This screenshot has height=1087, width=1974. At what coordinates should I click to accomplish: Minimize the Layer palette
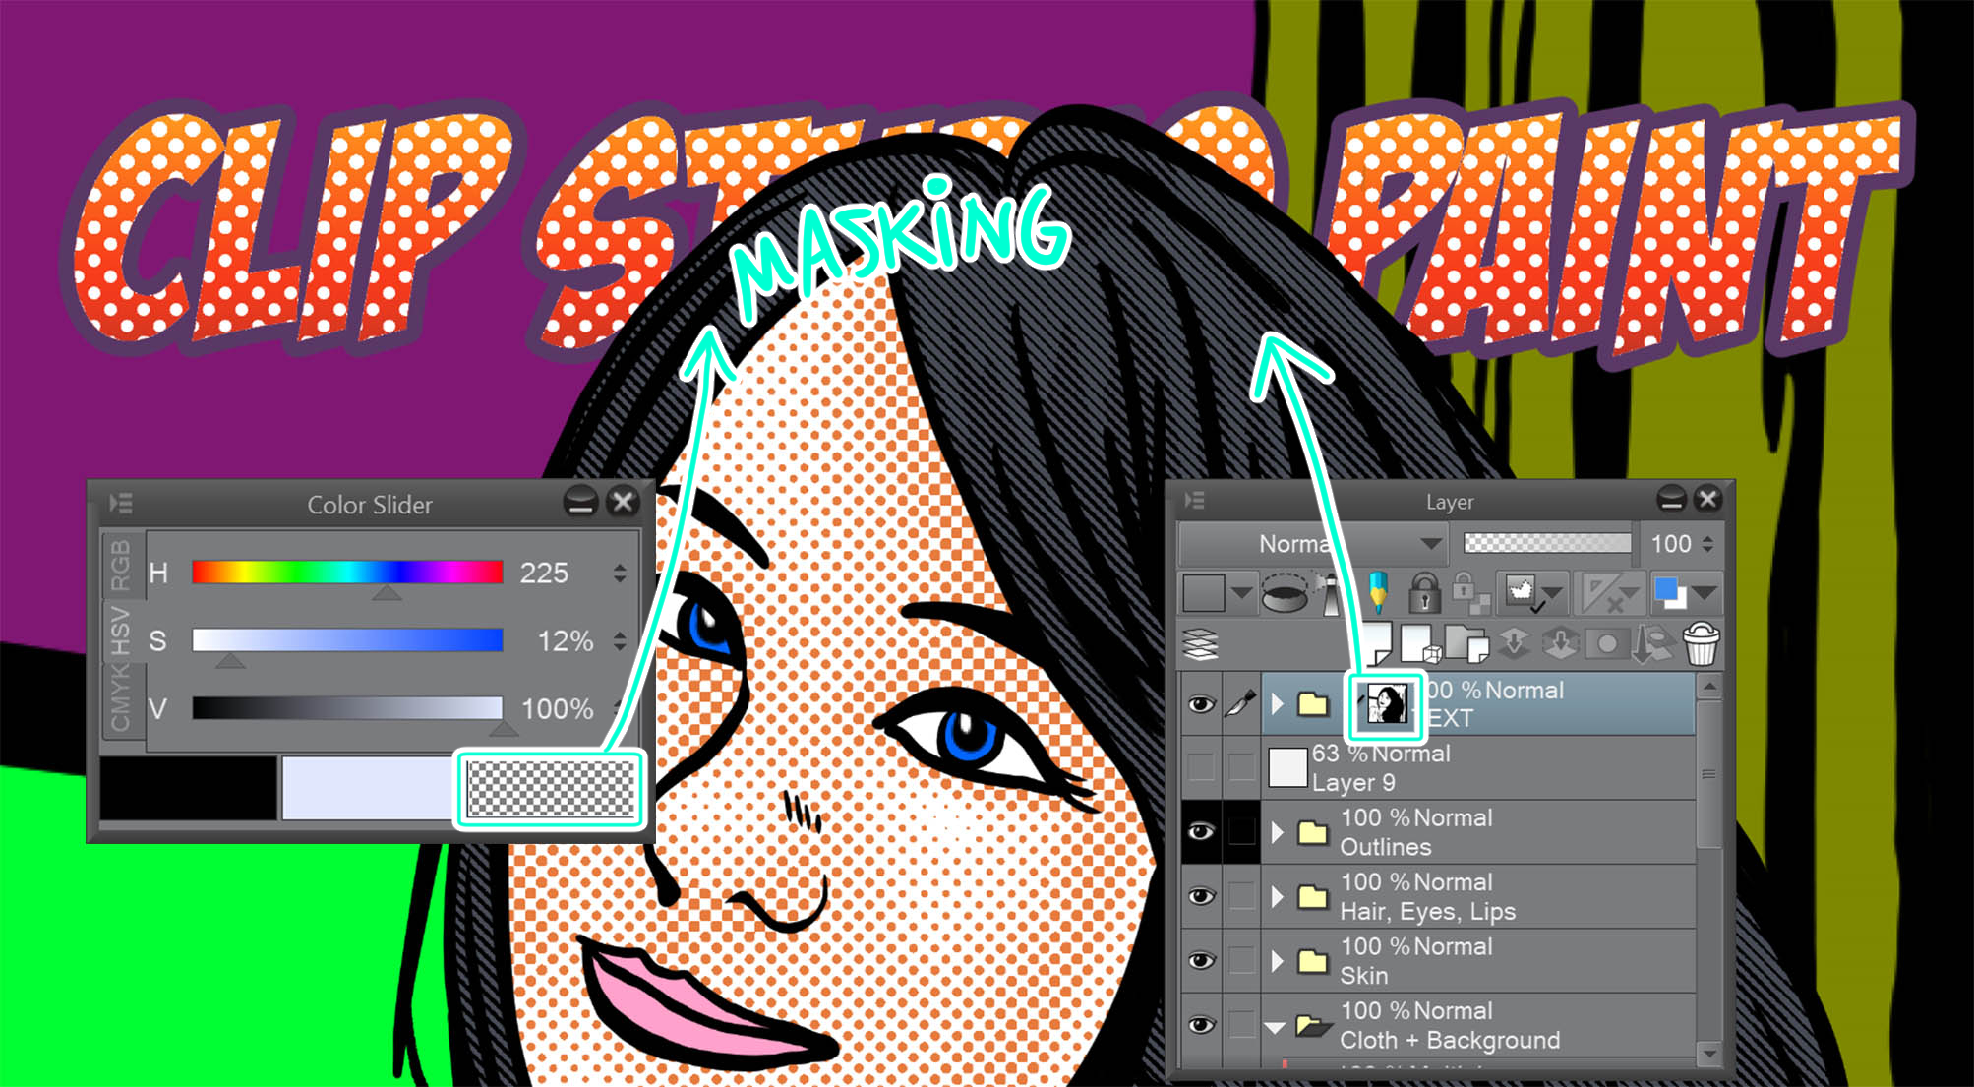point(1671,500)
